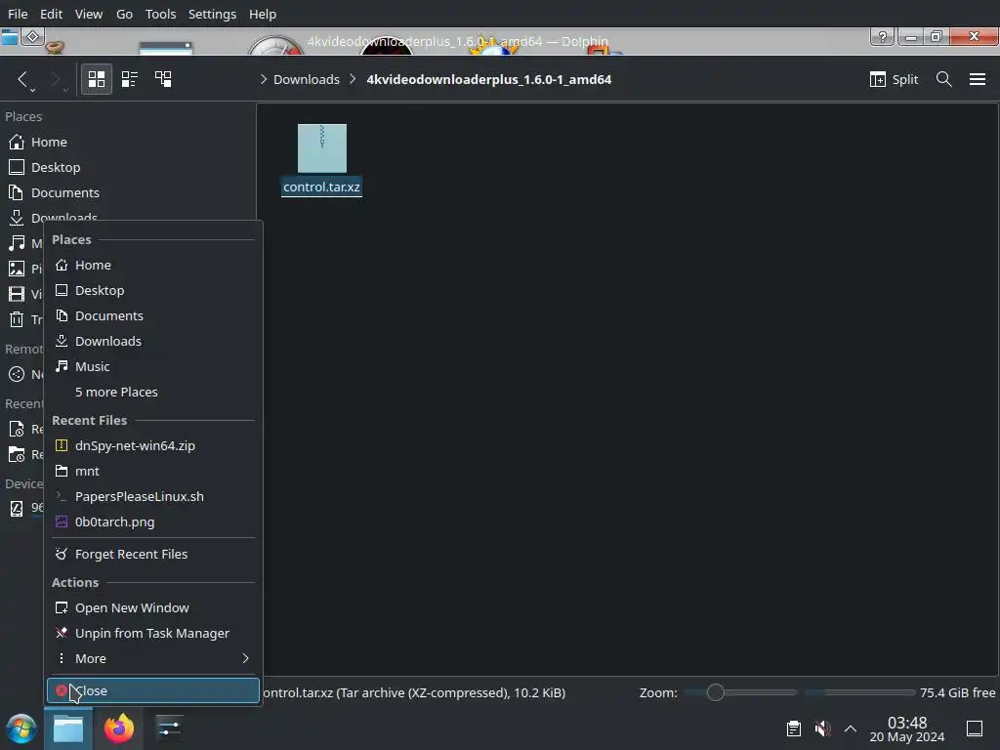This screenshot has height=750, width=1000.
Task: Switch to Details tree view mode
Action: pos(163,79)
